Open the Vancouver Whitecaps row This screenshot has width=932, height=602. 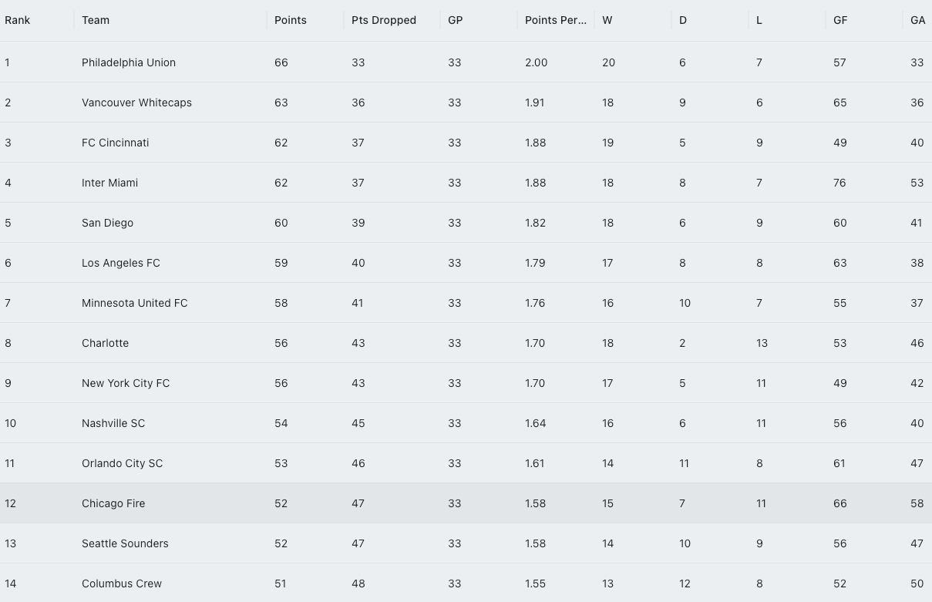coord(136,103)
